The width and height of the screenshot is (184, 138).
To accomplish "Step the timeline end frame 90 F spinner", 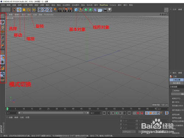I will tap(100, 113).
